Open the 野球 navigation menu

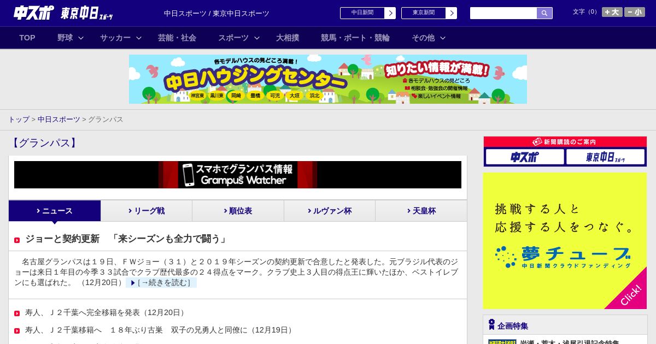click(65, 38)
